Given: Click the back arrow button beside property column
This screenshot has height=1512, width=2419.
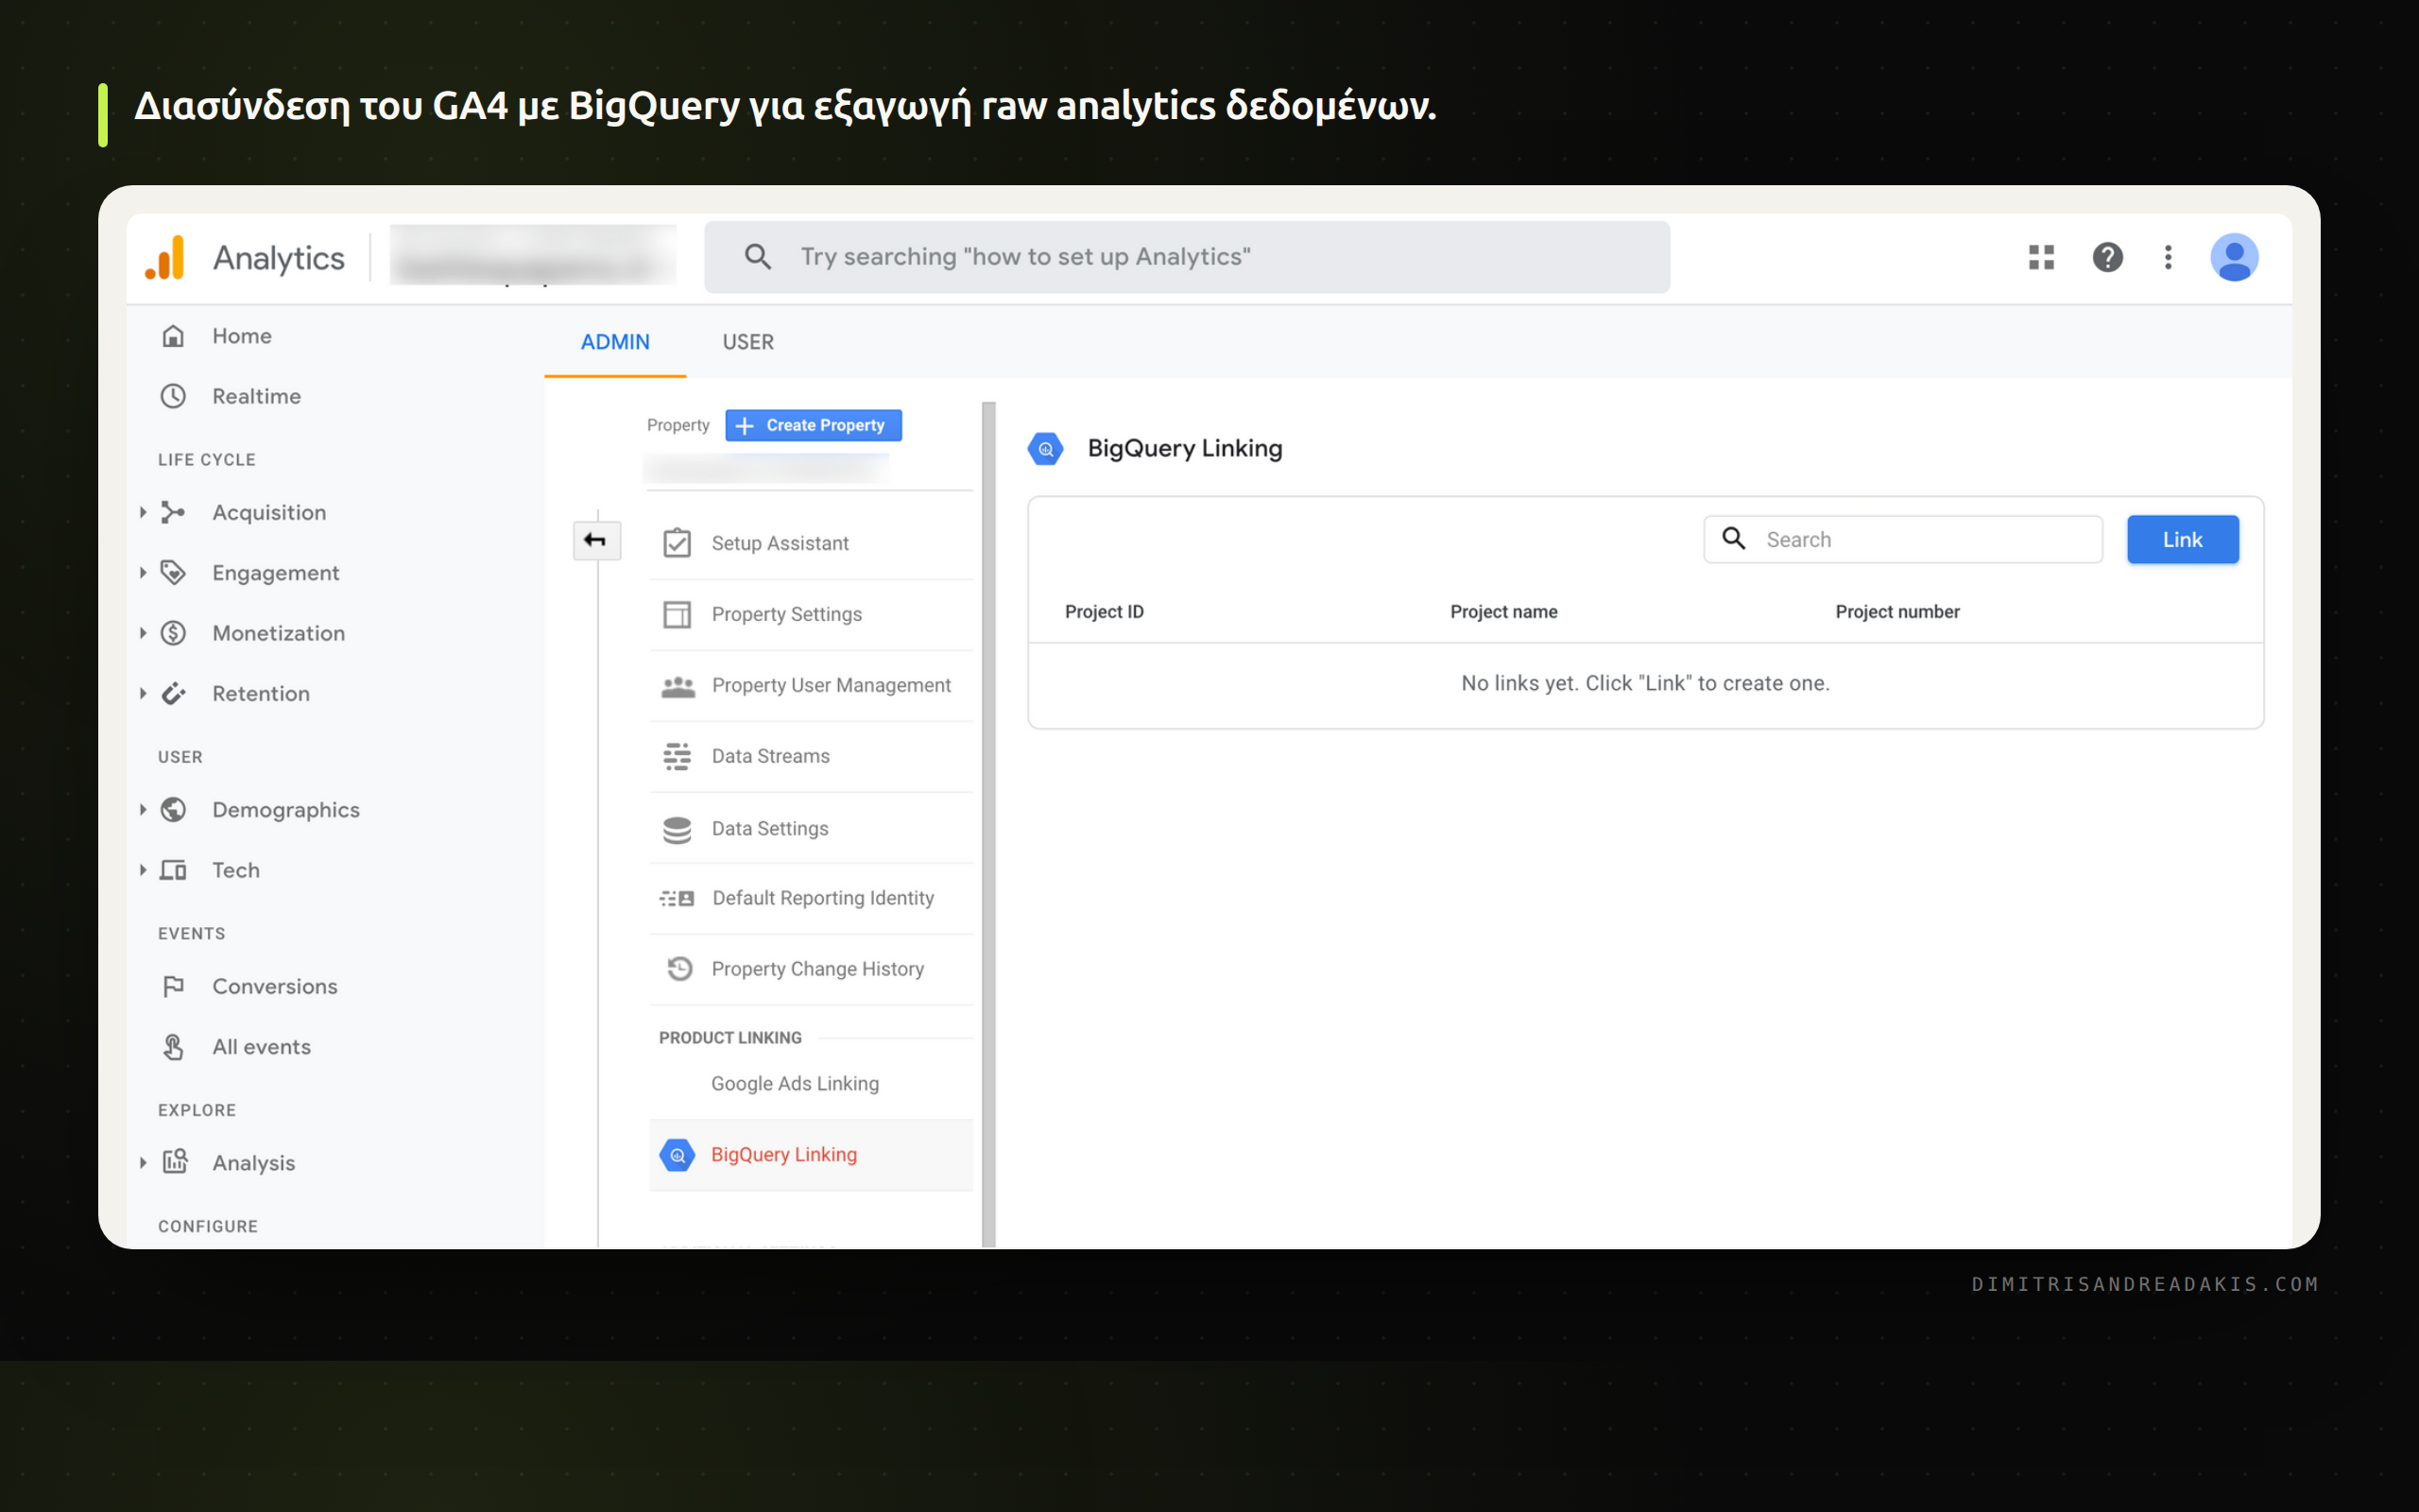Looking at the screenshot, I should (x=595, y=540).
